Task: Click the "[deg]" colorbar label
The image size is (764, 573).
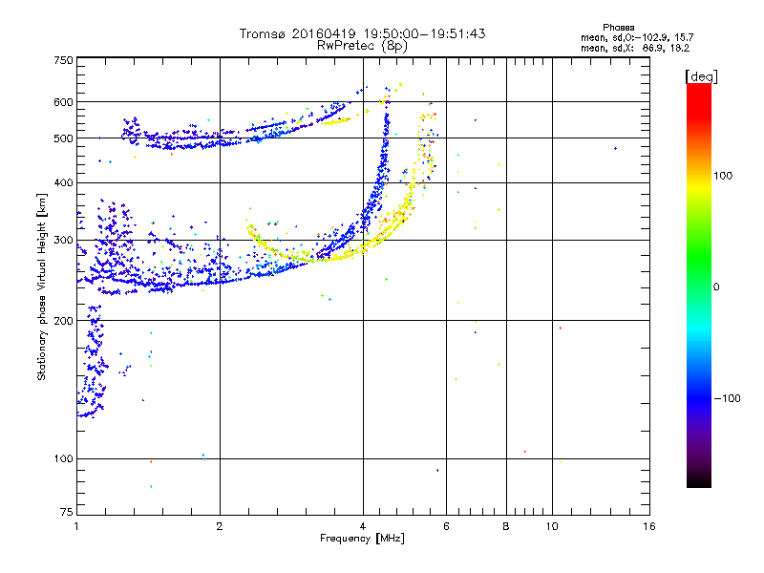Action: tap(701, 76)
